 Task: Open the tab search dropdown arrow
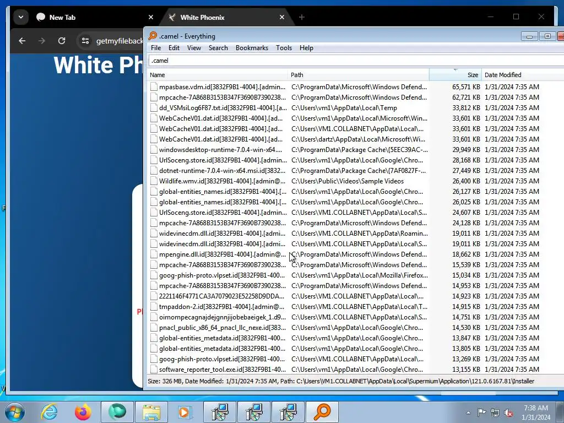(21, 17)
